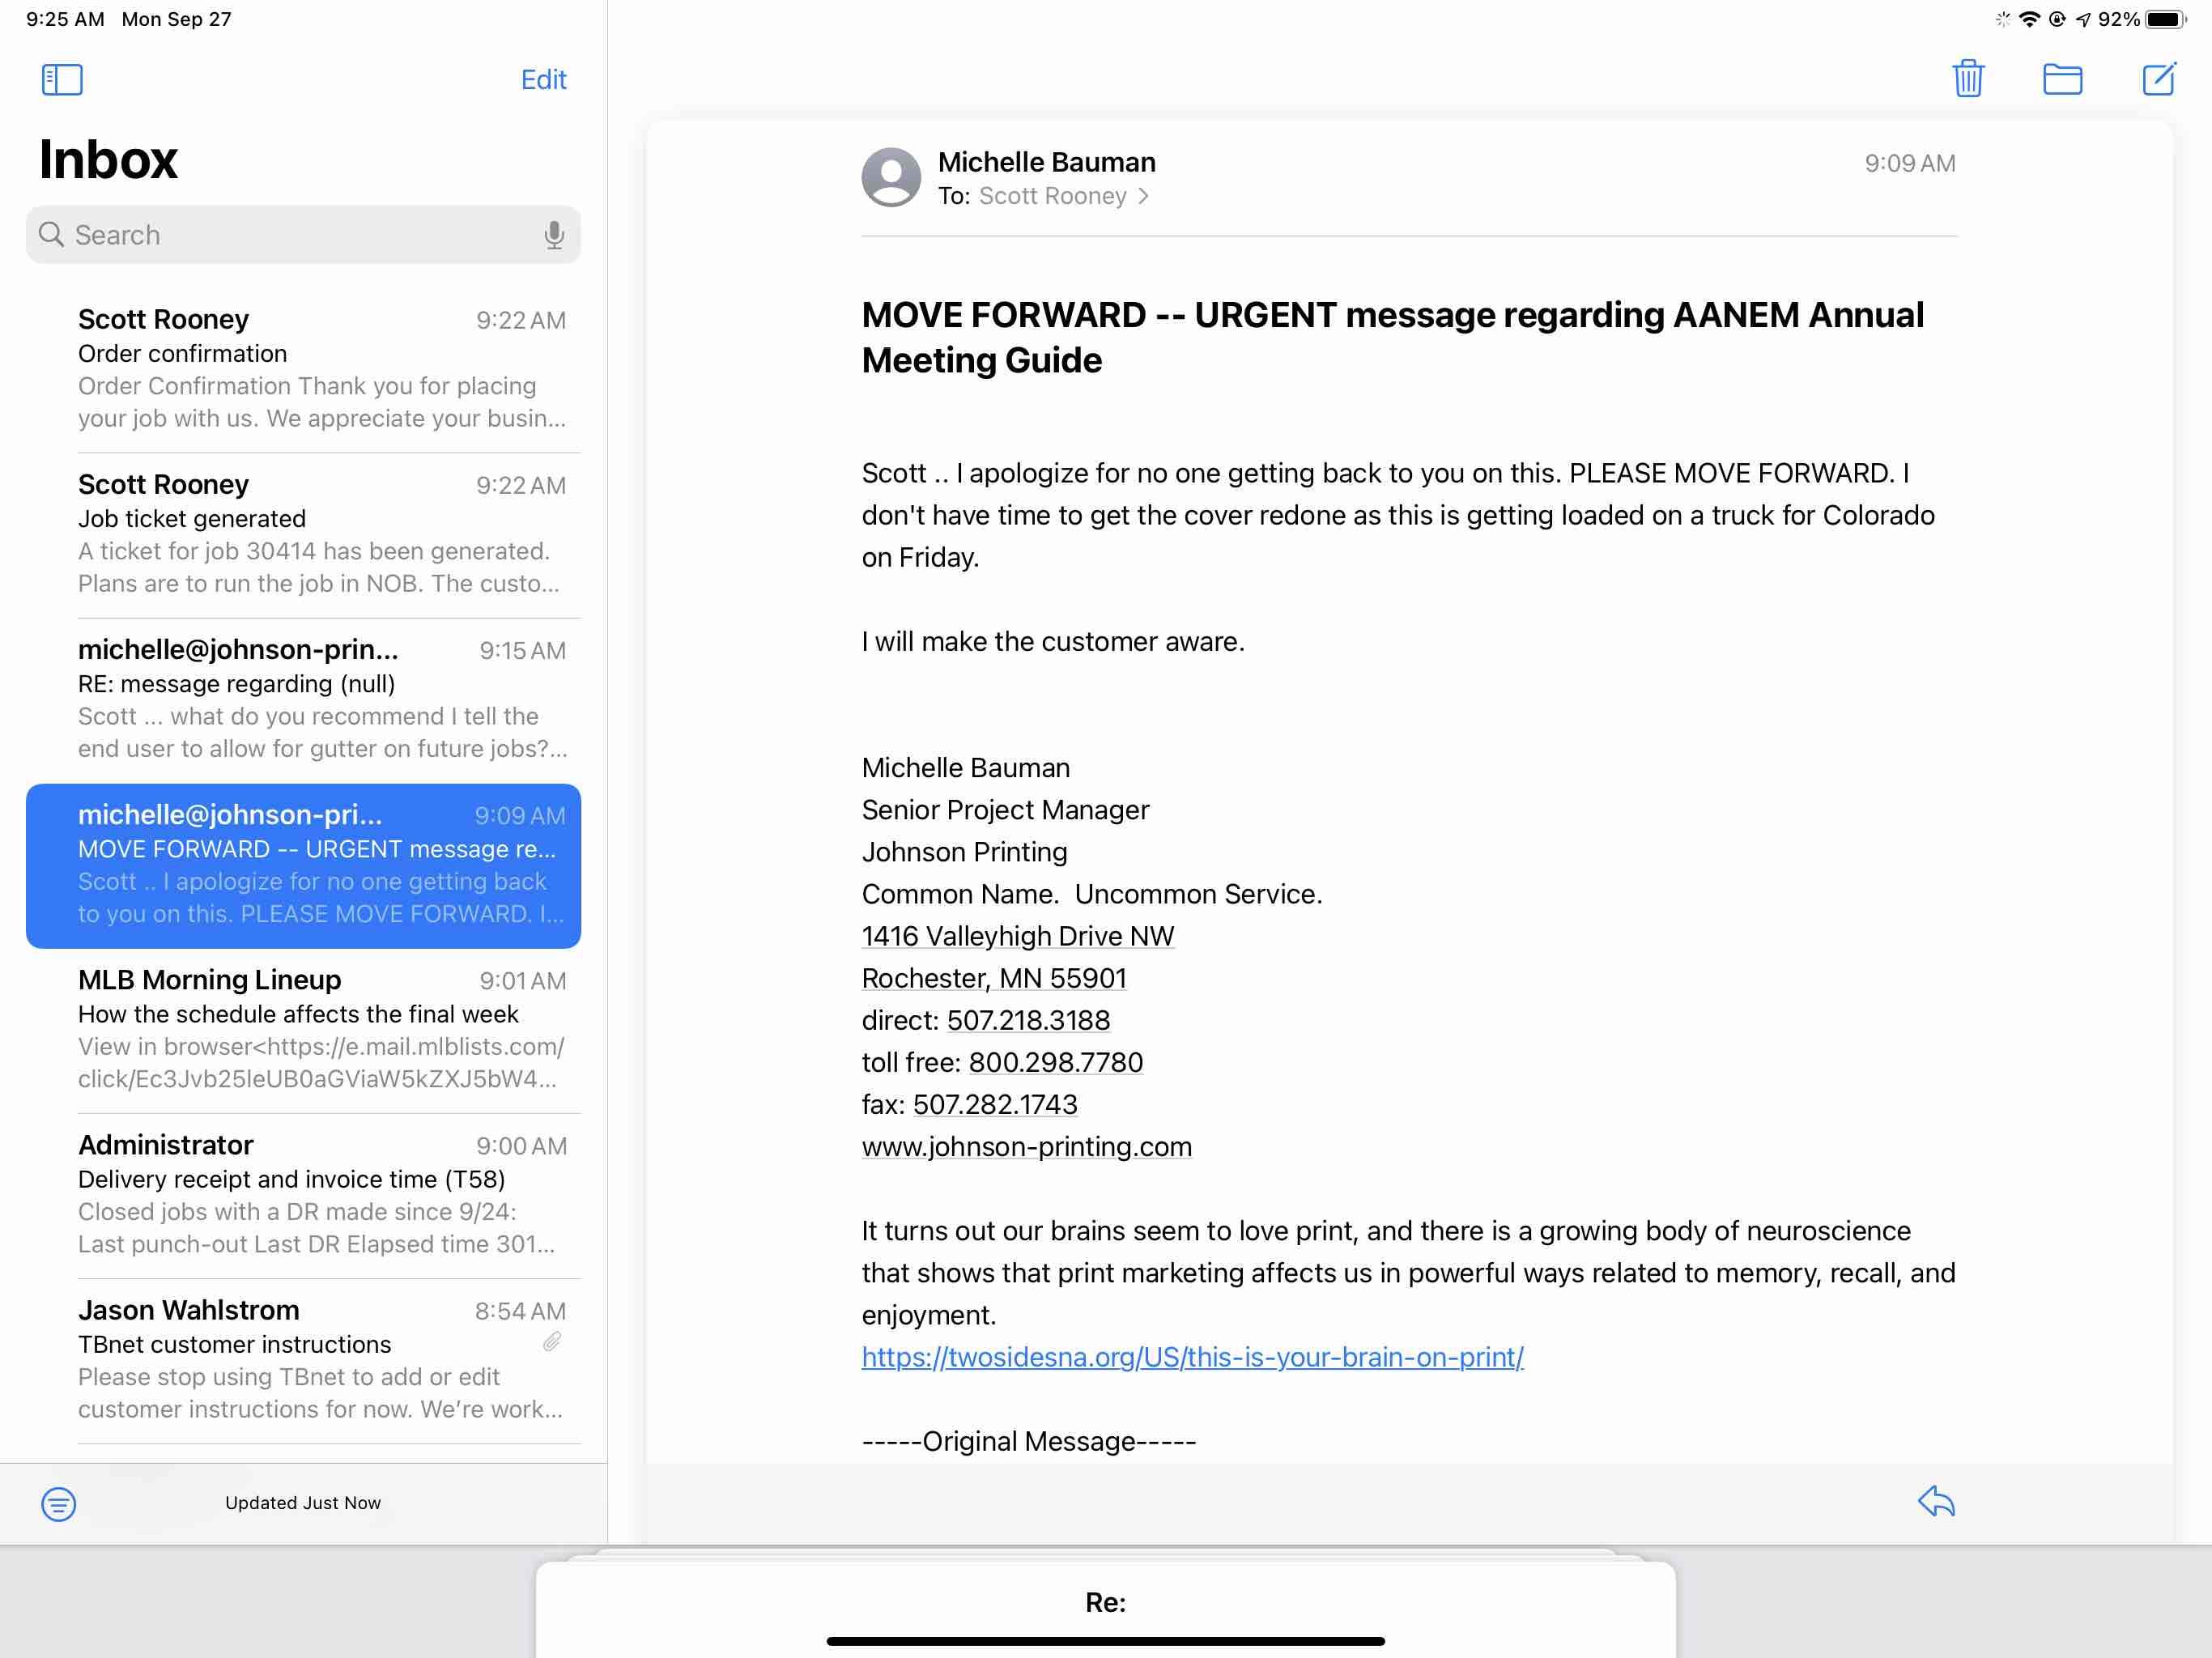This screenshot has height=1658, width=2212.
Task: Open the MLB Morning Lineup email
Action: [x=320, y=1029]
